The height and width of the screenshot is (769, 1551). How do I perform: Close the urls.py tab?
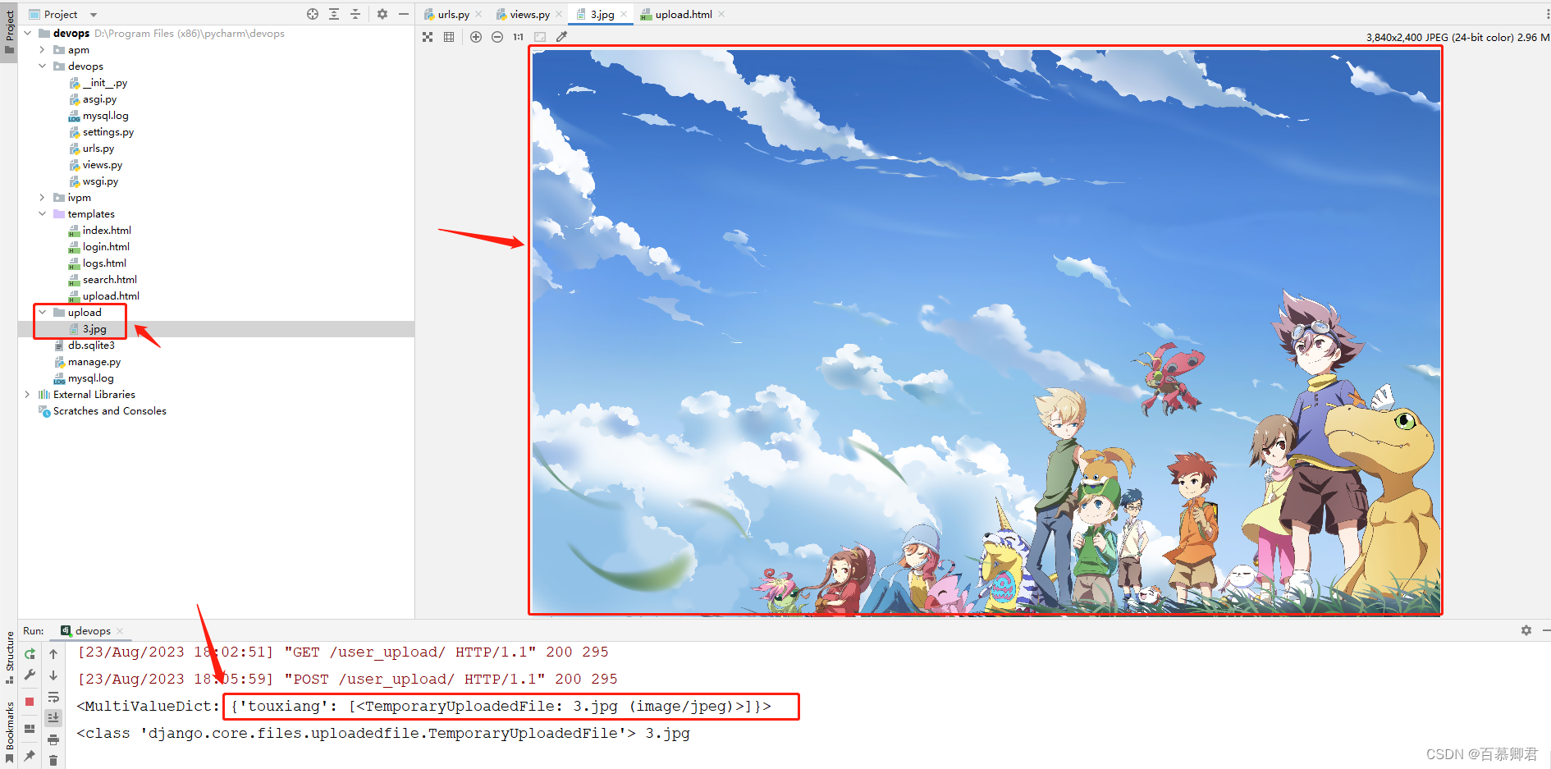point(478,14)
